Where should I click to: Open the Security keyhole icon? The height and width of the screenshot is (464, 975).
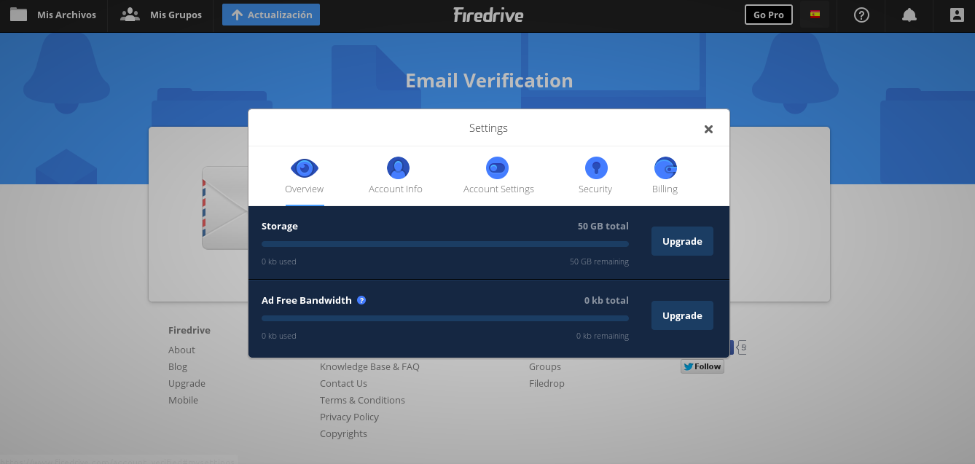pos(596,168)
